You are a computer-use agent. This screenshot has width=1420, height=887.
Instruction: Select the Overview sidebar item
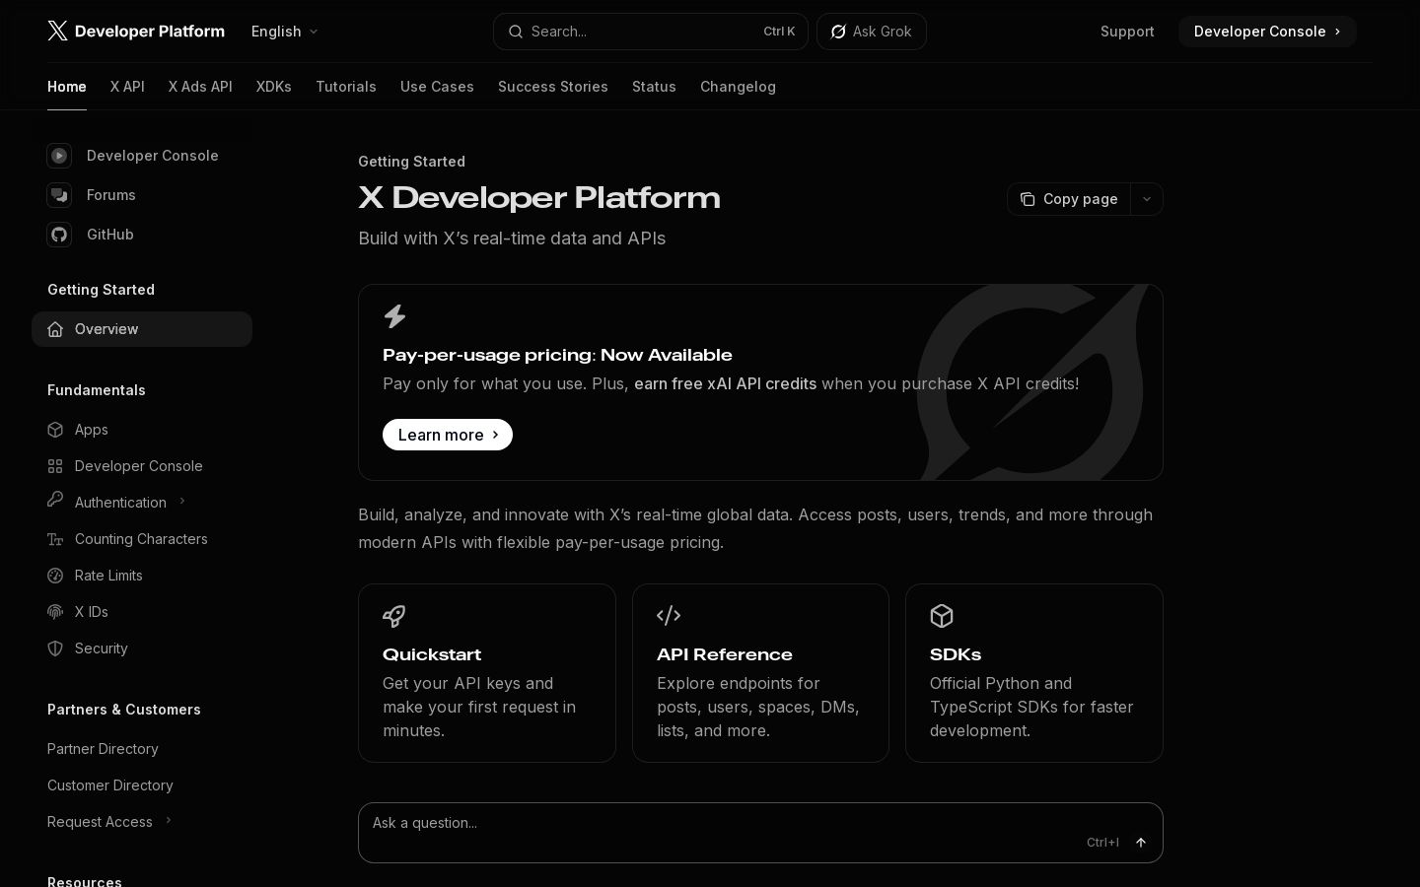pos(142,329)
